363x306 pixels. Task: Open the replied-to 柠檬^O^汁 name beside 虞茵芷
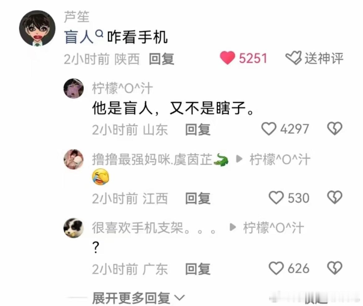(280, 160)
